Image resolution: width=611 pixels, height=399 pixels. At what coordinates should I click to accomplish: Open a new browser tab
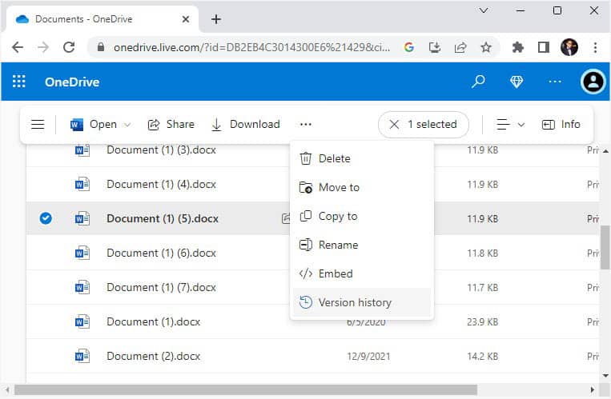(x=216, y=19)
